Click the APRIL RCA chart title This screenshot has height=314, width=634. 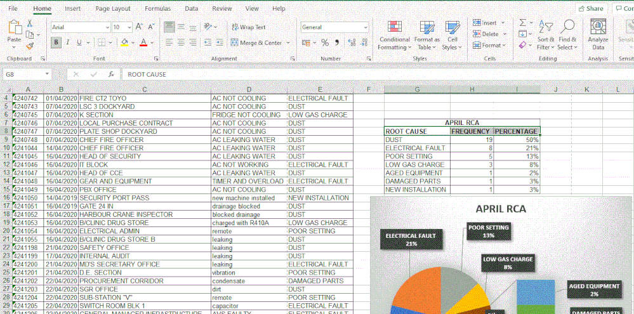pyautogui.click(x=501, y=209)
